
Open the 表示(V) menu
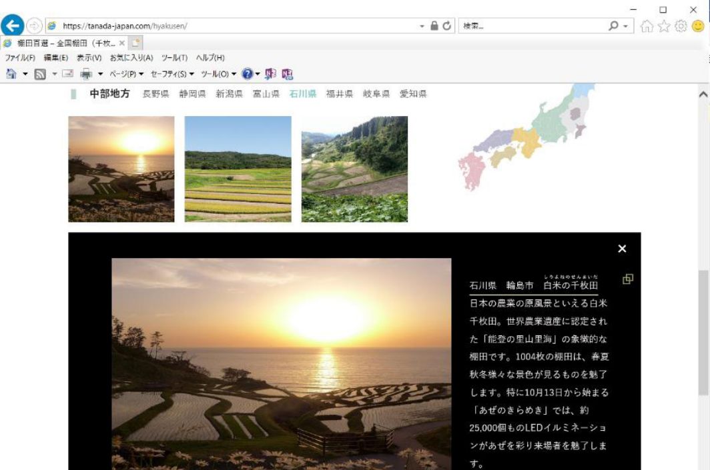pyautogui.click(x=89, y=58)
